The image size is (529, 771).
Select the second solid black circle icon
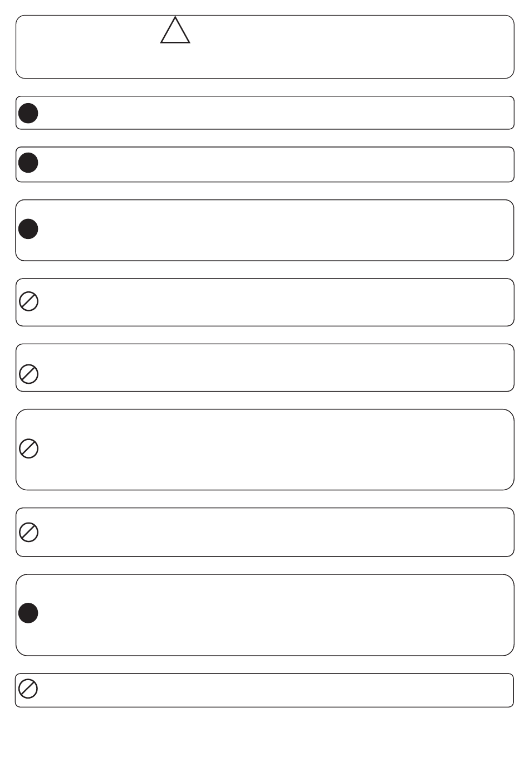[28, 163]
